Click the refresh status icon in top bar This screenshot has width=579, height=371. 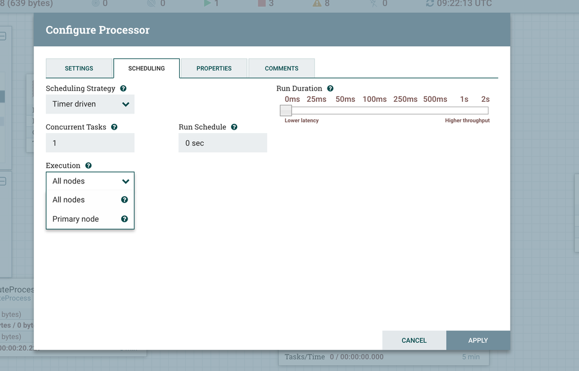(429, 3)
